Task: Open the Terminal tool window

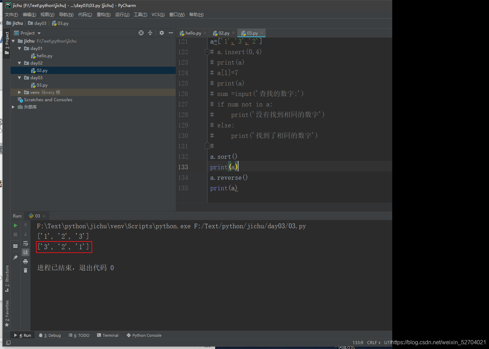Action: [x=108, y=335]
